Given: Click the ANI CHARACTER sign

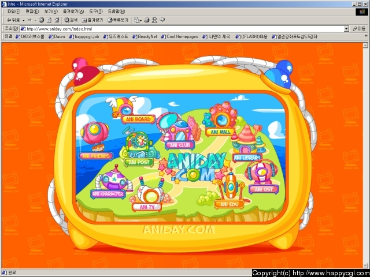Looking at the screenshot, I should click(x=108, y=194).
